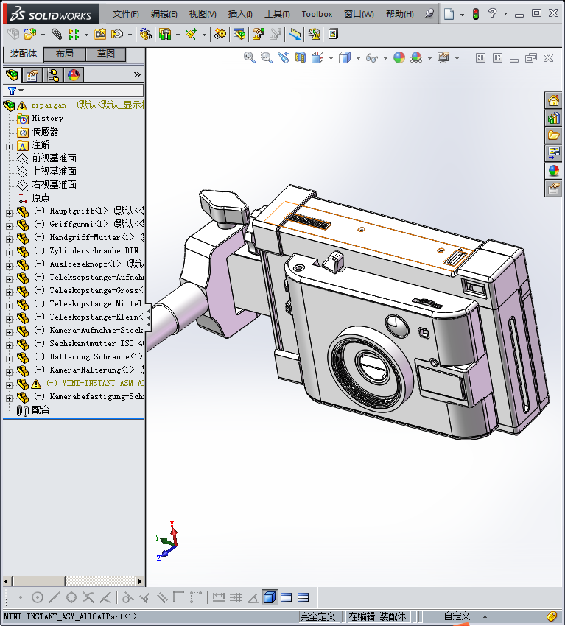Open the 插入 (Insert) menu
This screenshot has width=565, height=626.
[x=240, y=14]
